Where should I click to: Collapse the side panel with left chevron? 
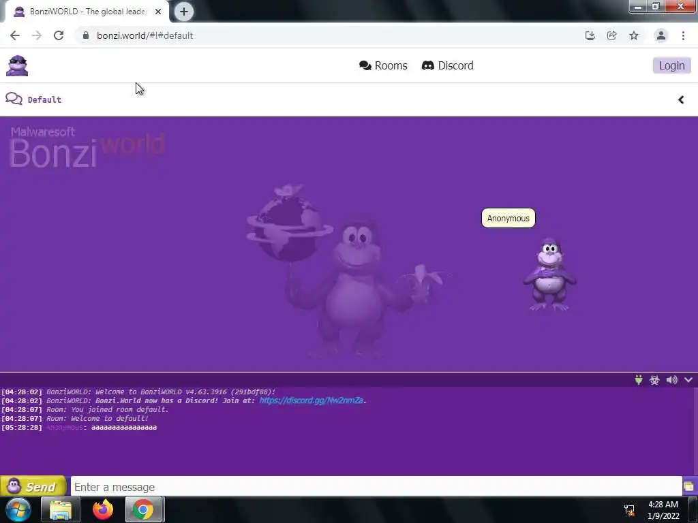[x=681, y=99]
